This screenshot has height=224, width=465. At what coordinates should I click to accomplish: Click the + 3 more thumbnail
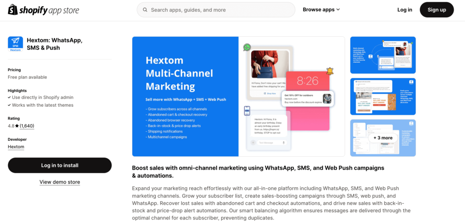click(383, 138)
